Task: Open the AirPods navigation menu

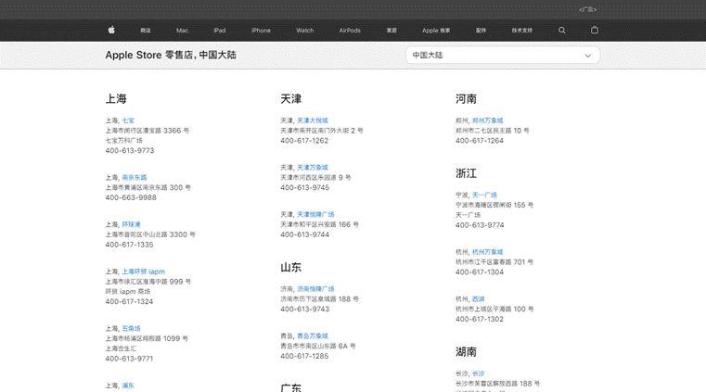Action: (x=350, y=31)
